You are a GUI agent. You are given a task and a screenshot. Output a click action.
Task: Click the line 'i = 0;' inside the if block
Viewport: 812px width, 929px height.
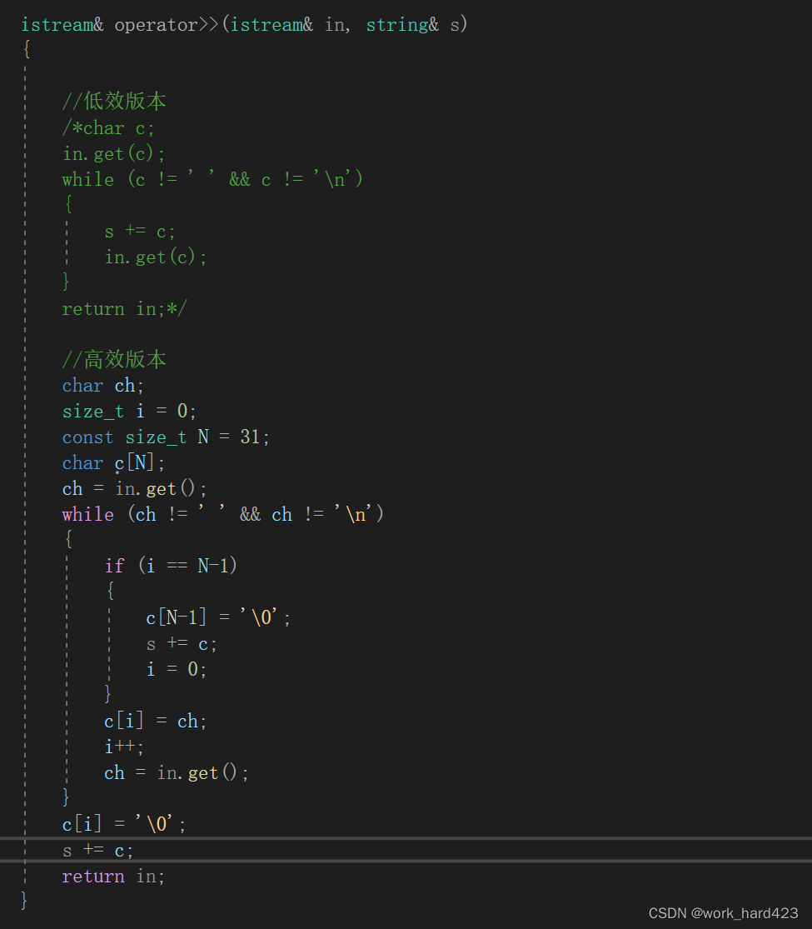pos(177,670)
